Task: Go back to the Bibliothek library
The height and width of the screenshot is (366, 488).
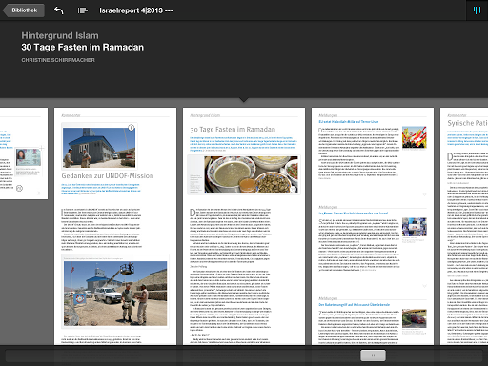Action: pyautogui.click(x=24, y=10)
